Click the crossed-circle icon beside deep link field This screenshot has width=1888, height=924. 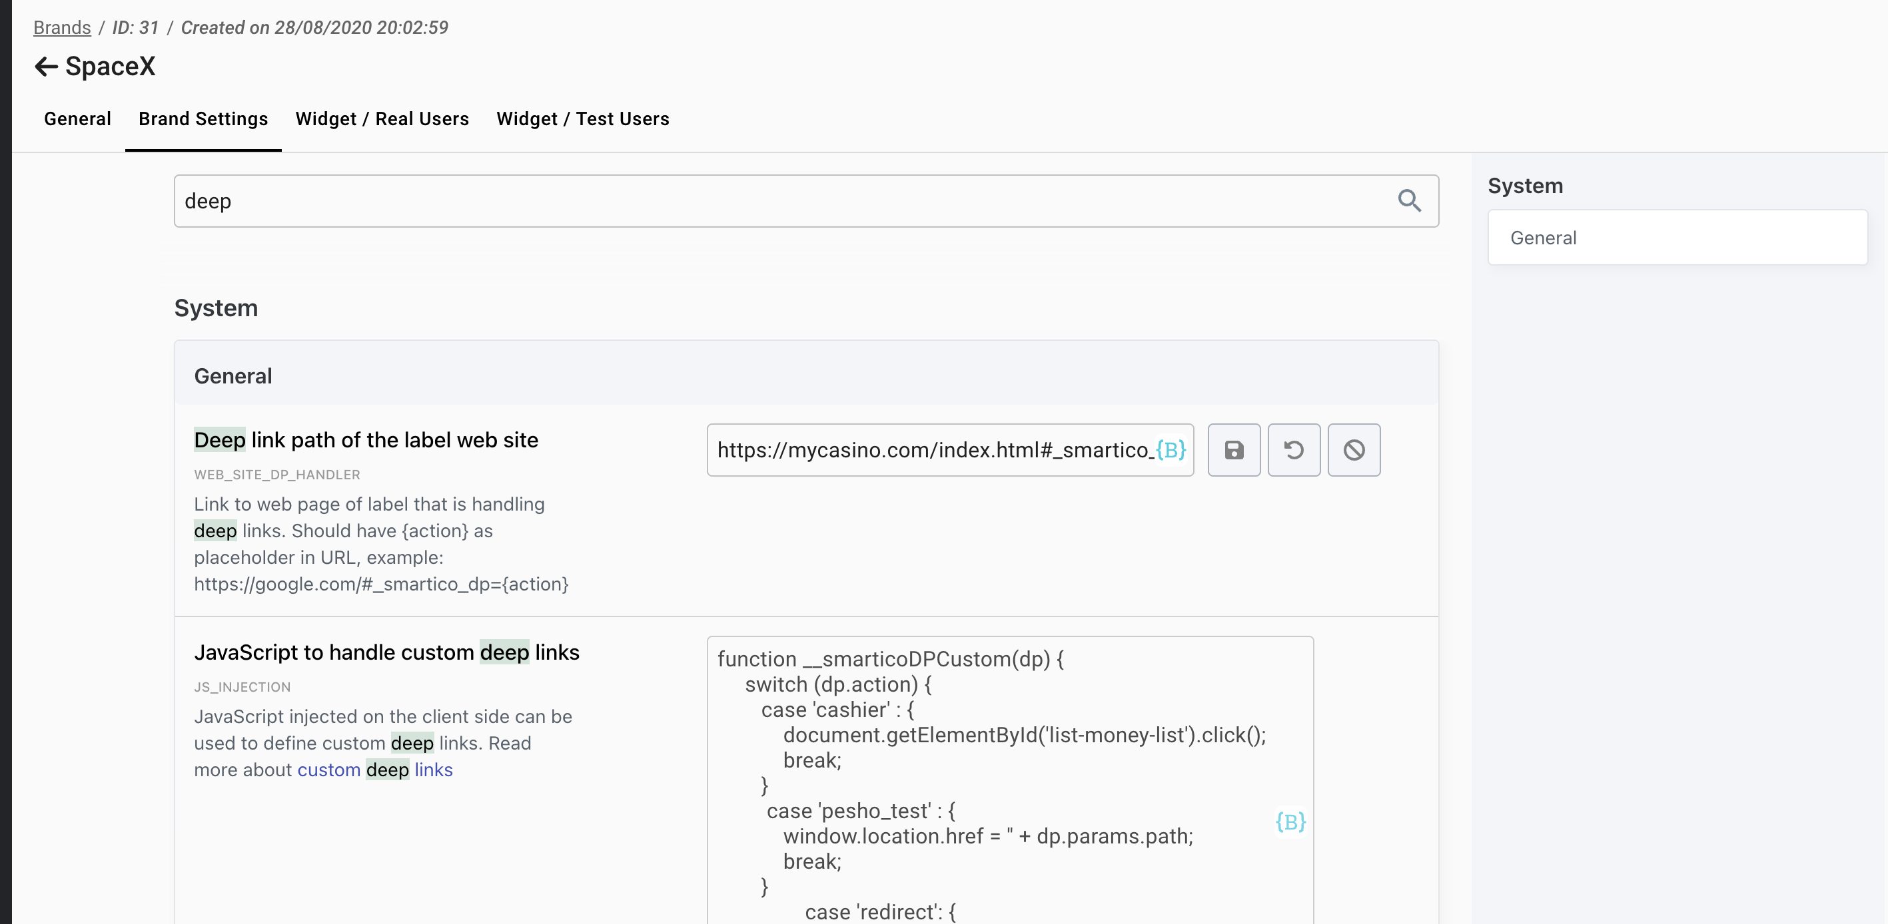tap(1354, 449)
